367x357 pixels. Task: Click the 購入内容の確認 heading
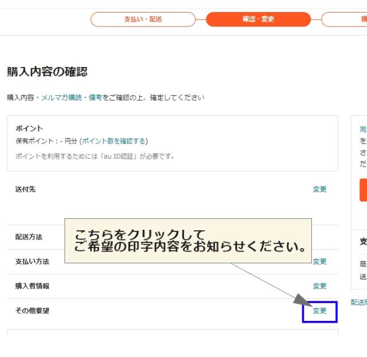click(x=47, y=72)
